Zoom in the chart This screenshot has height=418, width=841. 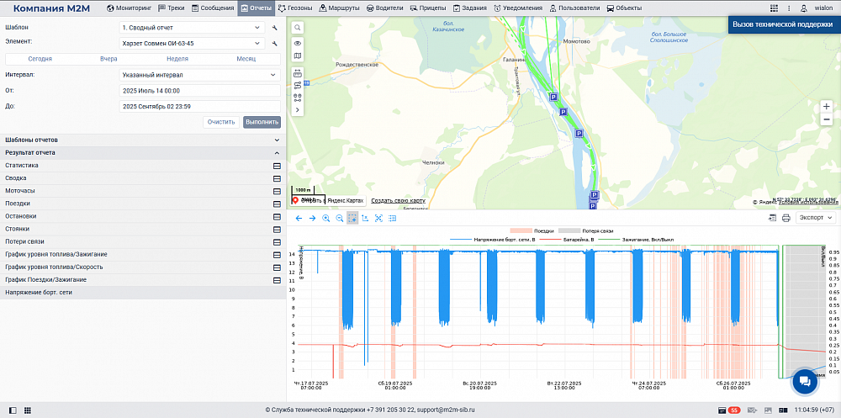click(325, 218)
